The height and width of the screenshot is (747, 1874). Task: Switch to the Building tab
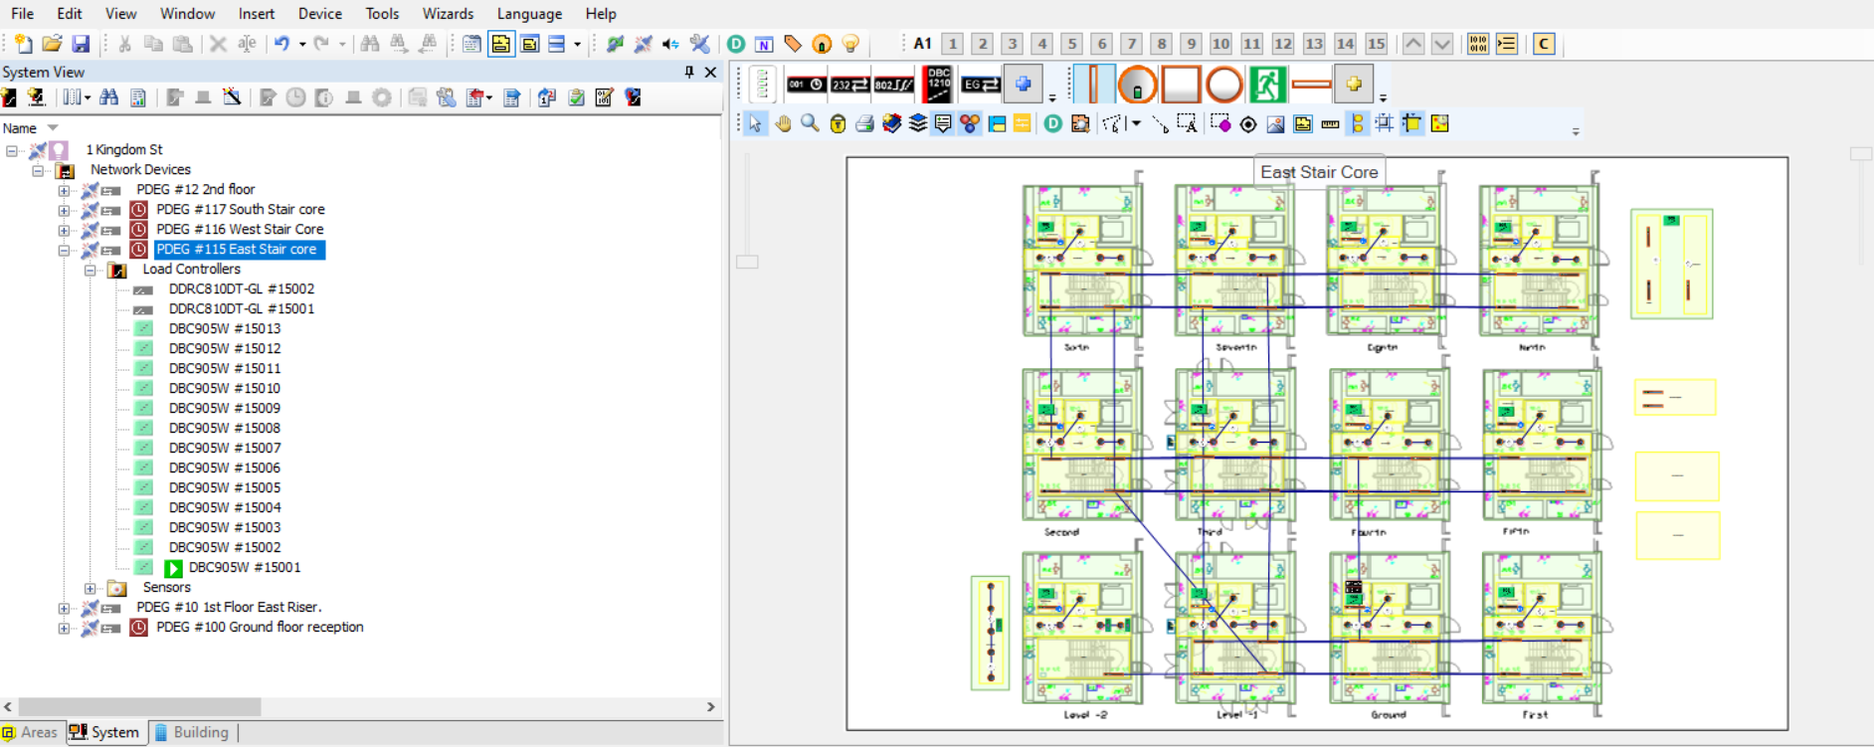[192, 732]
